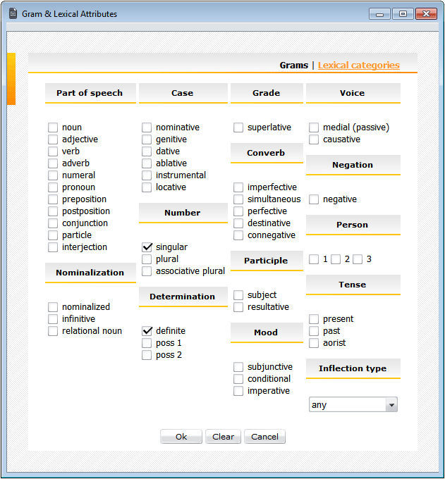
Task: Check the subjunctive mood
Action: point(238,367)
